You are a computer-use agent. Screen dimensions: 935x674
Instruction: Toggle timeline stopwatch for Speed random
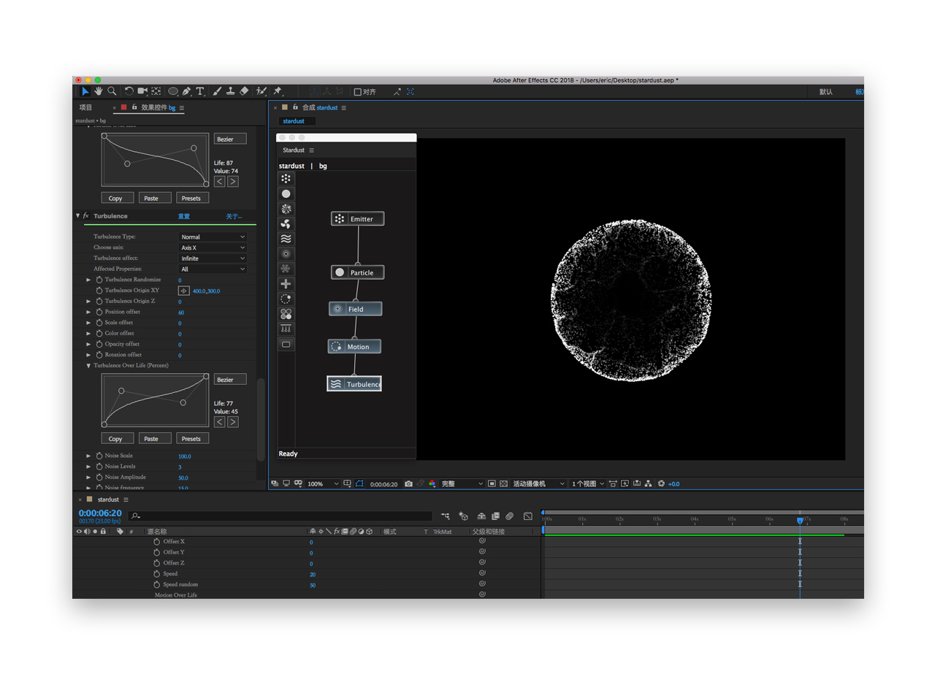tap(156, 585)
